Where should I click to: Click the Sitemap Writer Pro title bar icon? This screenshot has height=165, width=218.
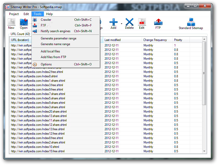(x=7, y=7)
